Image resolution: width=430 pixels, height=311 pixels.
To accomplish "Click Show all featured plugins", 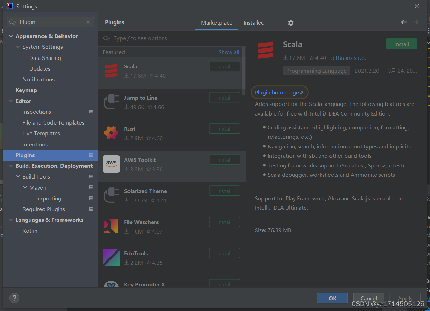I will pyautogui.click(x=229, y=52).
